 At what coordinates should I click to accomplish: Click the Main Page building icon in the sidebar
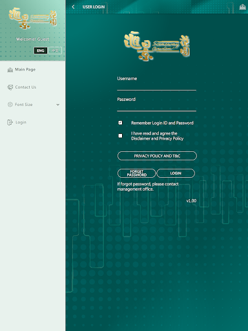[x=10, y=70]
